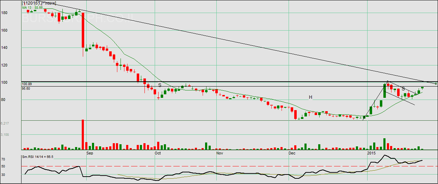This screenshot has width=438, height=184.
Task: Click the 120 price axis label
Action: click(x=5, y=65)
